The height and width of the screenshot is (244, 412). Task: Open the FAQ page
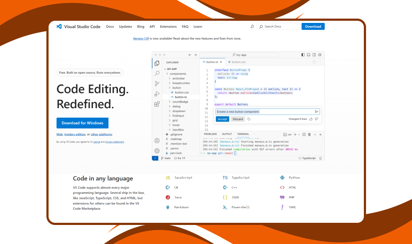point(185,26)
